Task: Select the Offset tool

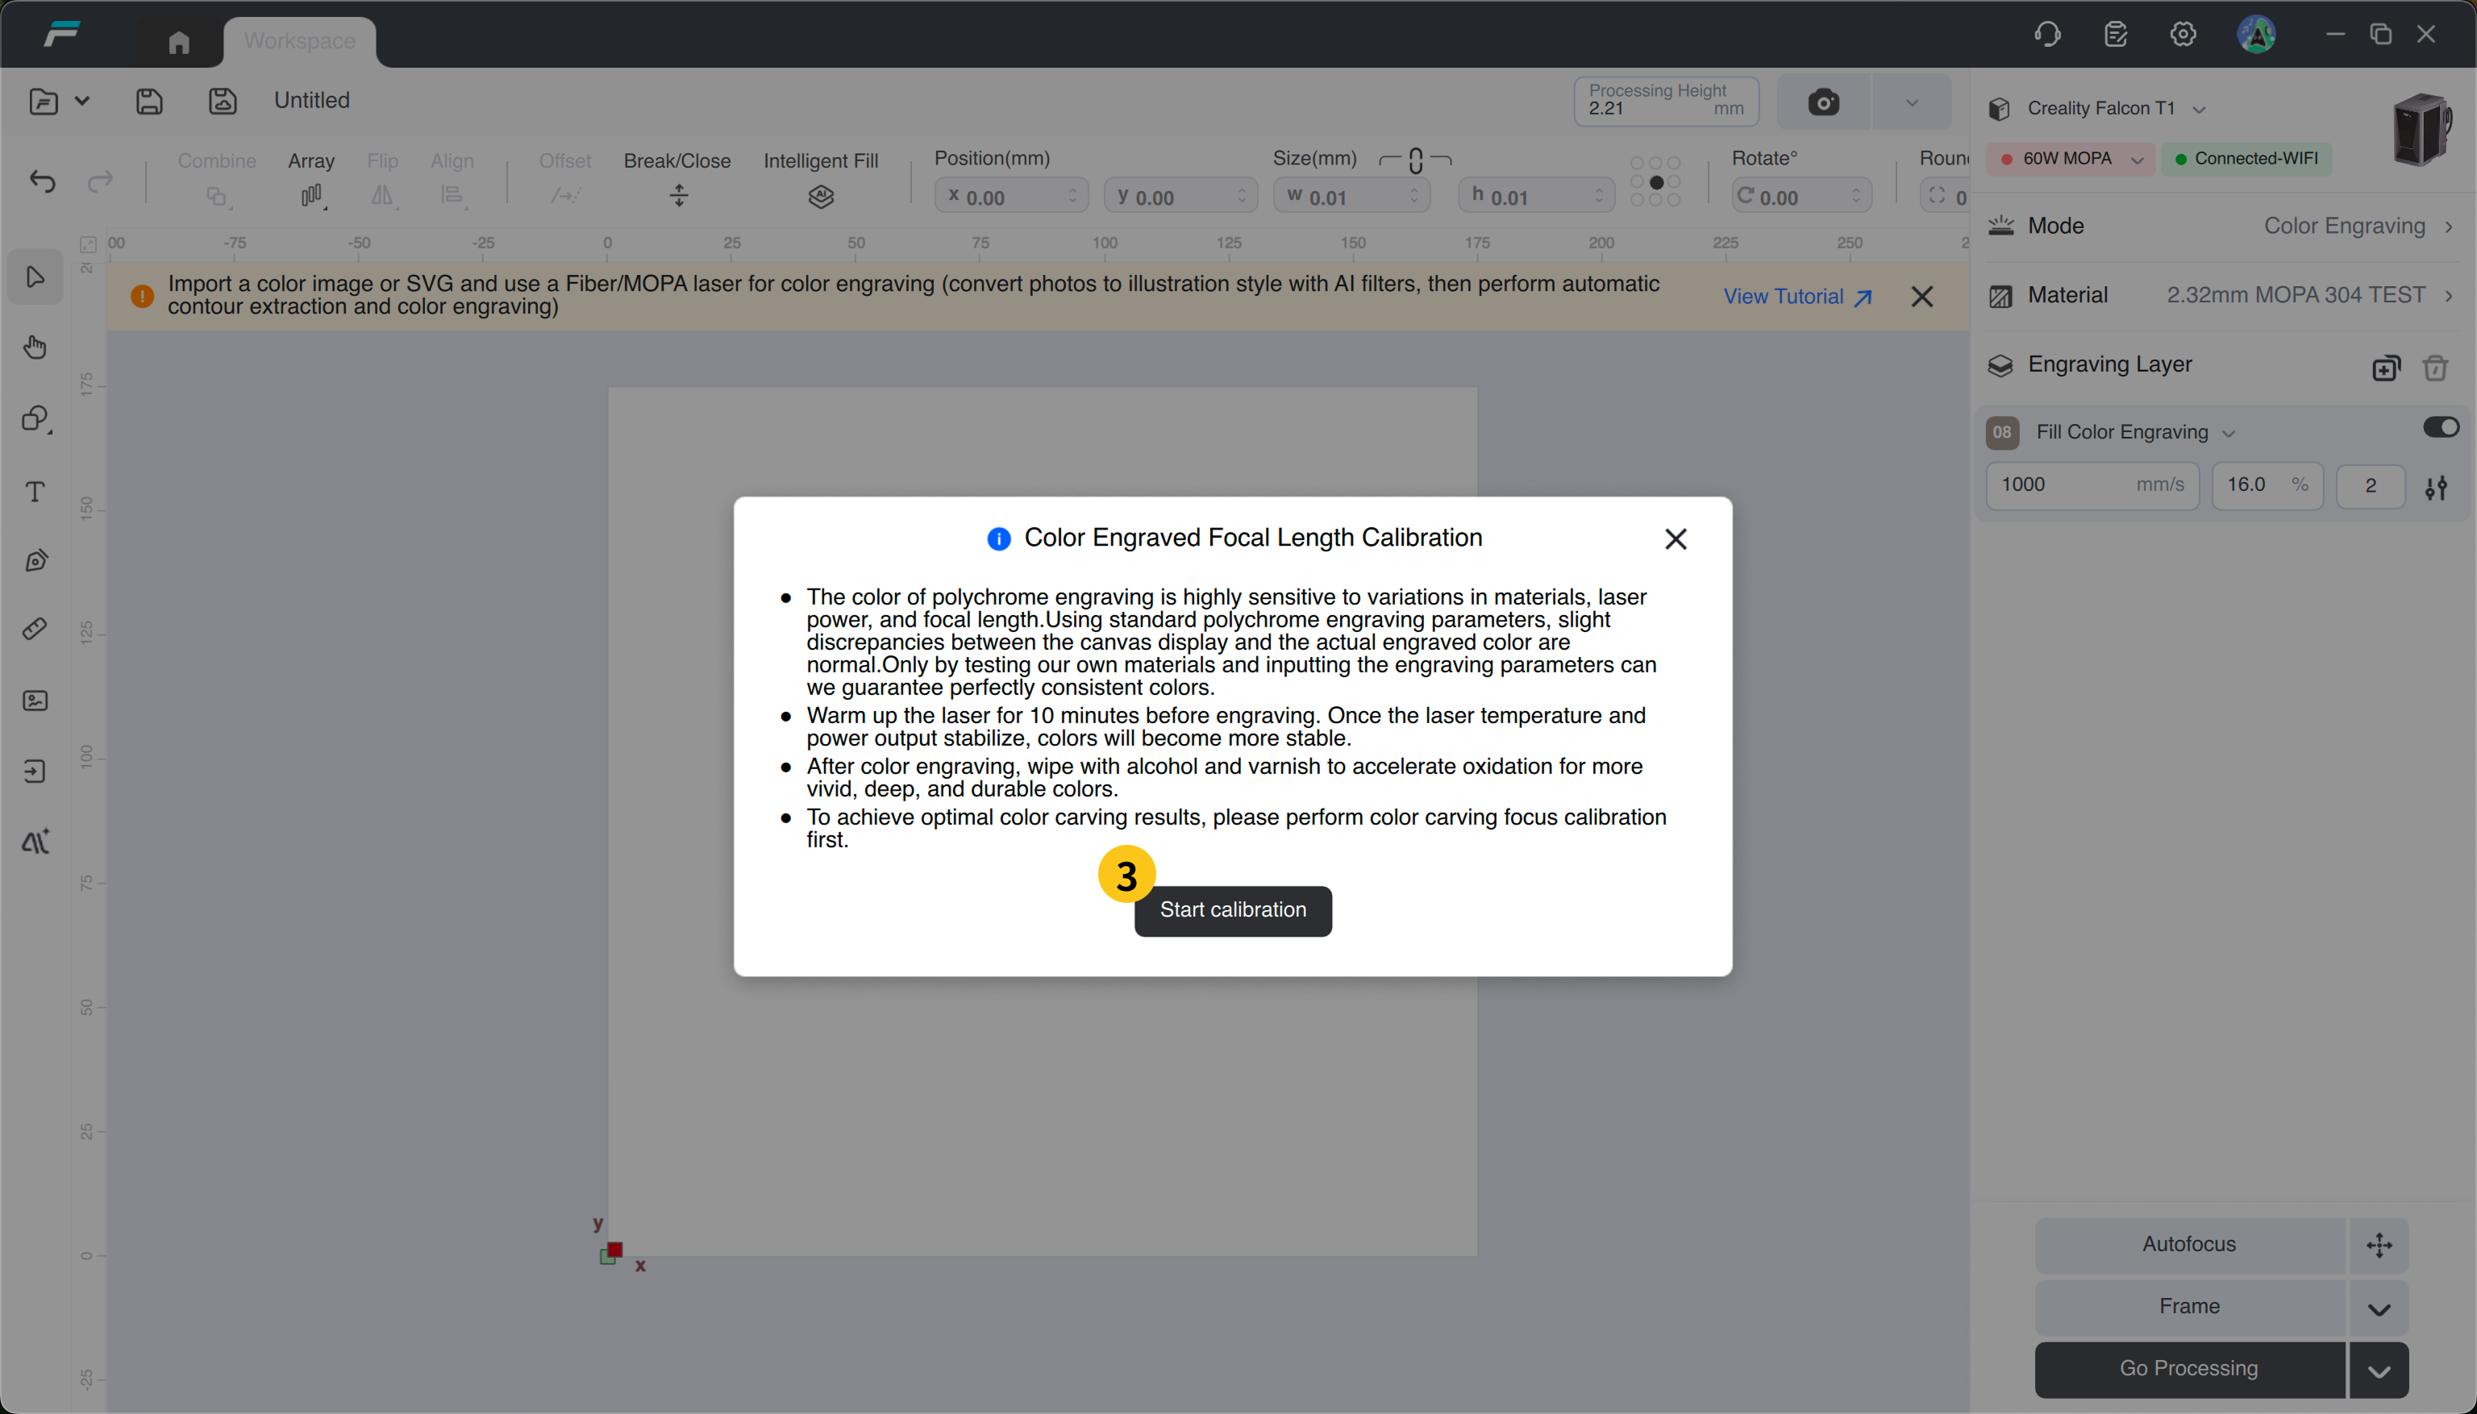Action: click(x=564, y=179)
